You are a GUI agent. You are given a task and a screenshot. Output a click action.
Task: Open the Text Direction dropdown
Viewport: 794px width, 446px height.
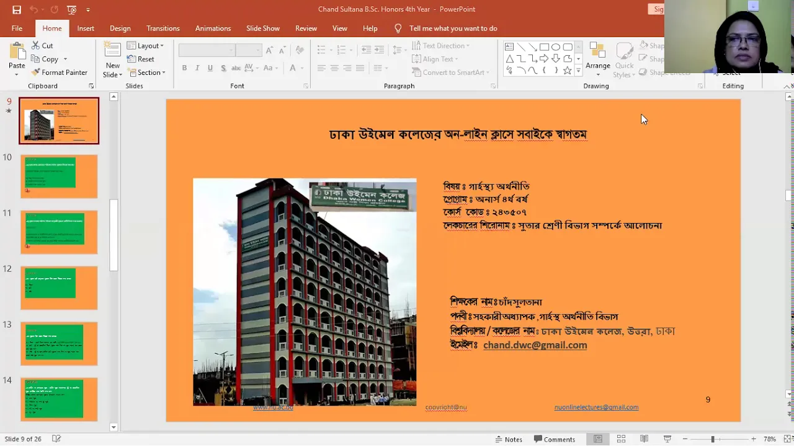pyautogui.click(x=441, y=46)
